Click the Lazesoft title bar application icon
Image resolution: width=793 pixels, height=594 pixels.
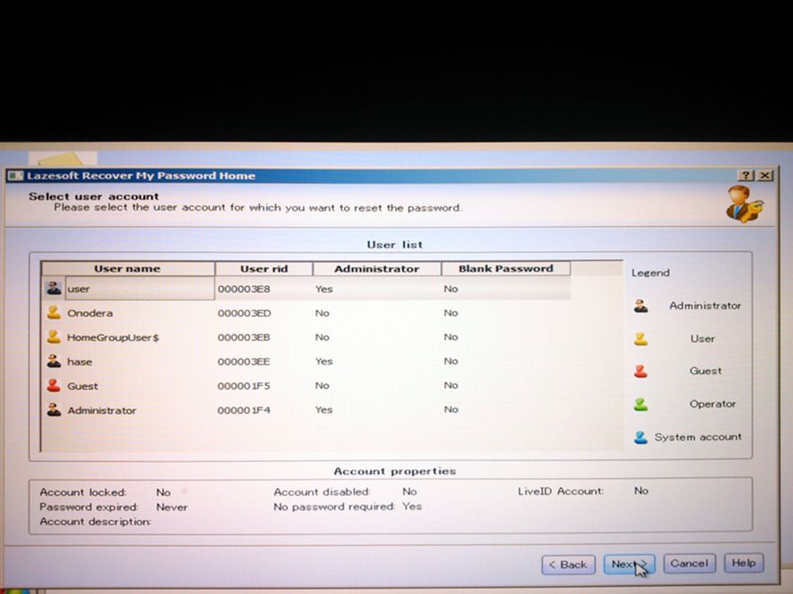15,175
